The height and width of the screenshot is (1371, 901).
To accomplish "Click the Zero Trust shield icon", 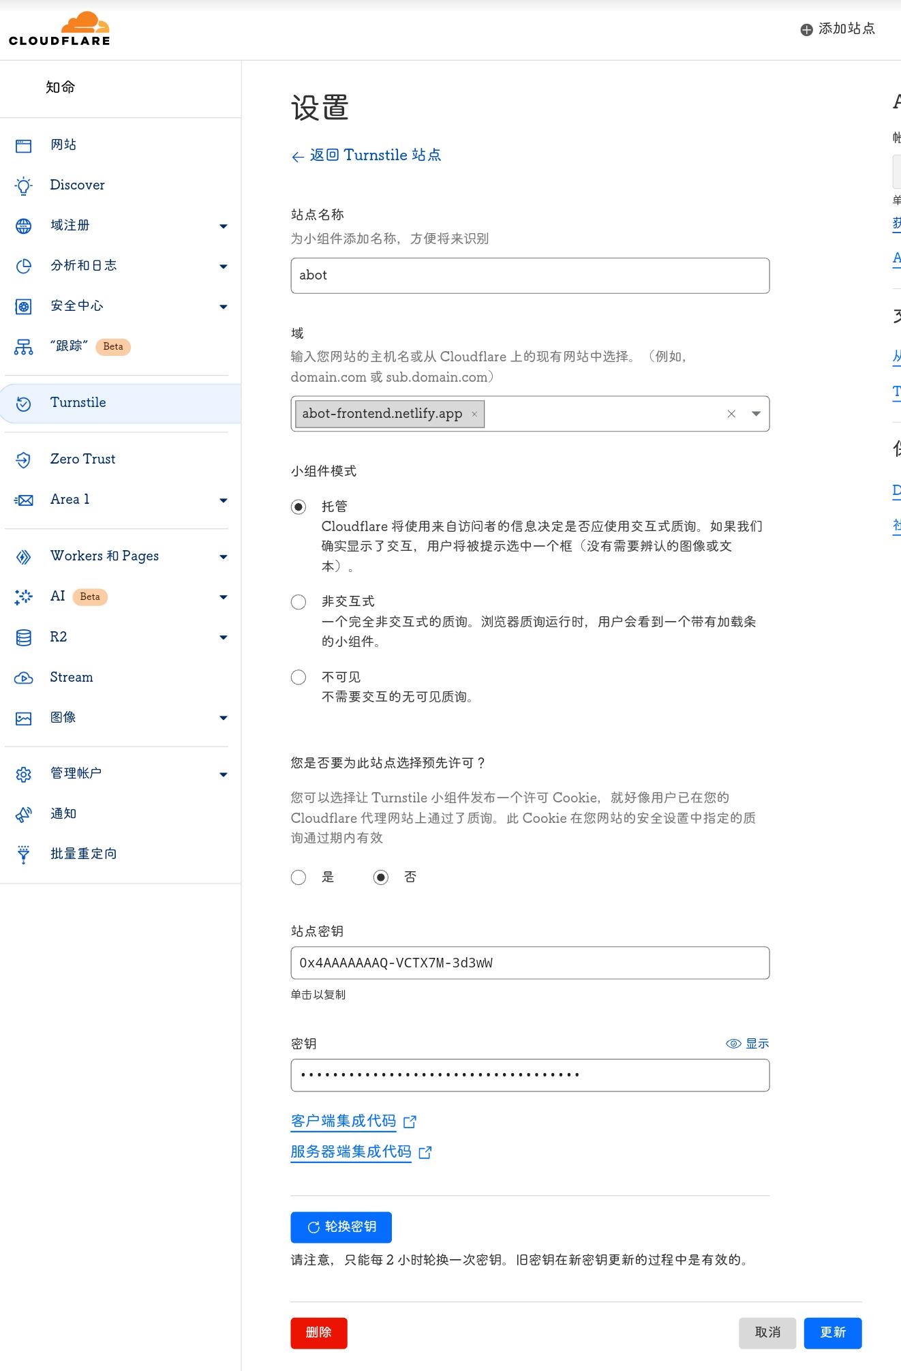I will (x=24, y=459).
